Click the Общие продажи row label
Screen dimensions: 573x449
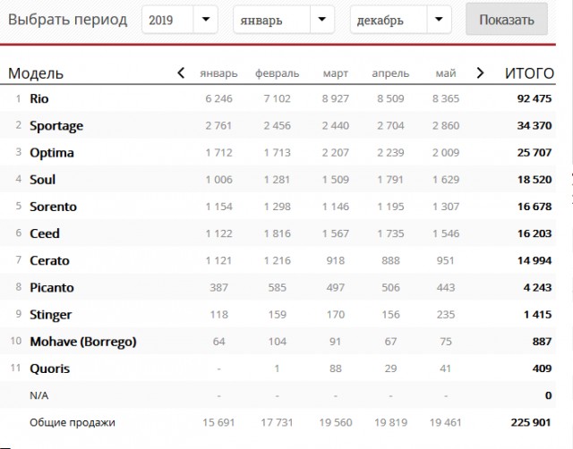click(x=73, y=423)
